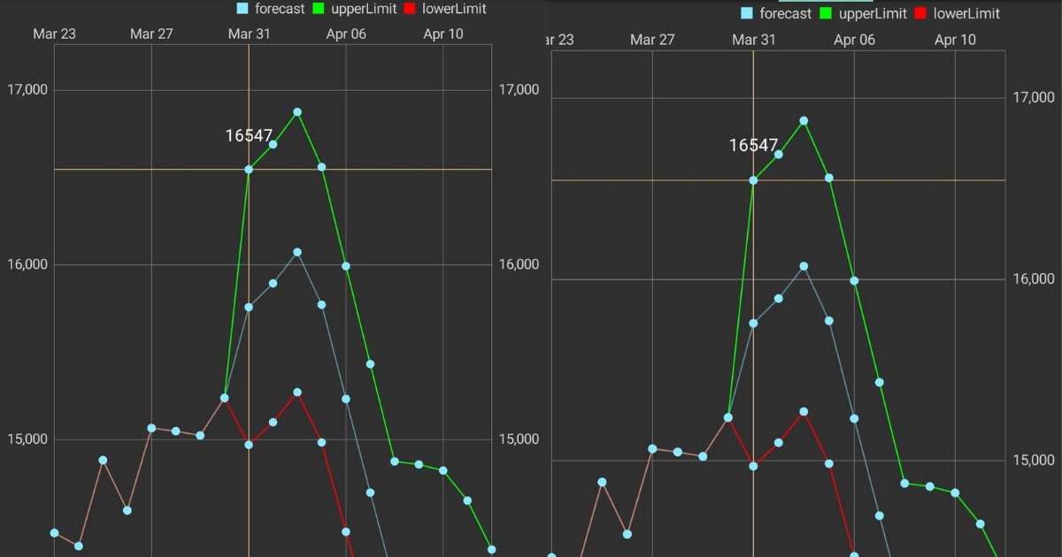
Task: Select the peak forecast line point in left chart
Action: [x=297, y=252]
